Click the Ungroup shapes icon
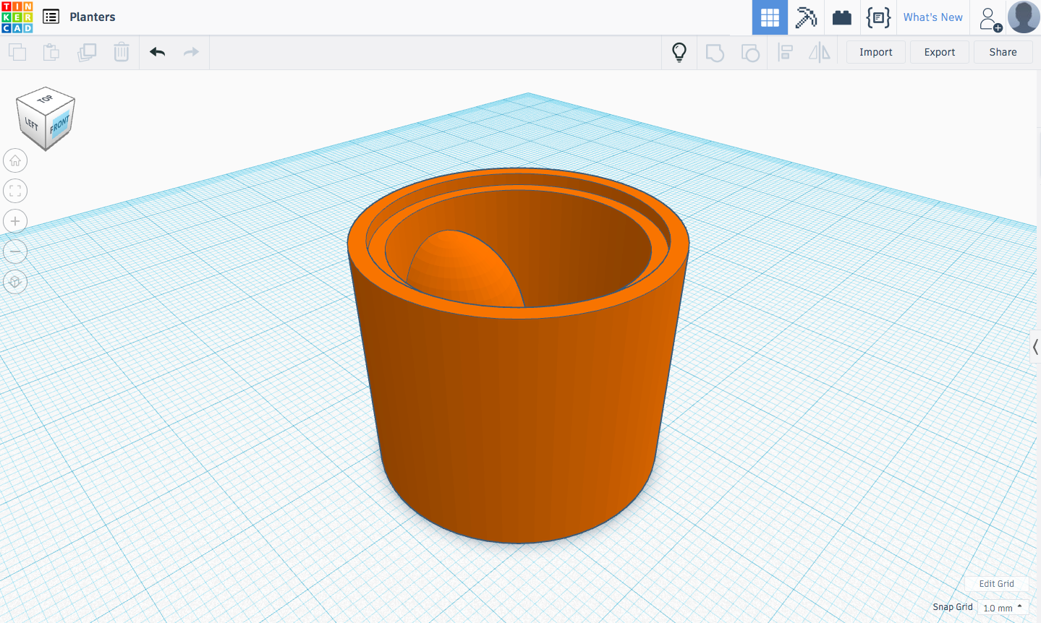Image resolution: width=1041 pixels, height=623 pixels. tap(750, 53)
